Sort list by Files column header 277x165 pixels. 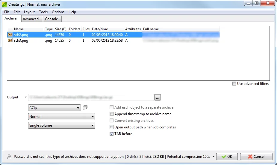(86, 29)
